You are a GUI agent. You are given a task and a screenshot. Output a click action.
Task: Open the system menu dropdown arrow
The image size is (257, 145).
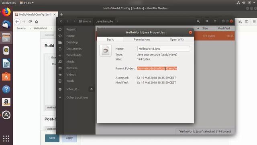point(254,3)
